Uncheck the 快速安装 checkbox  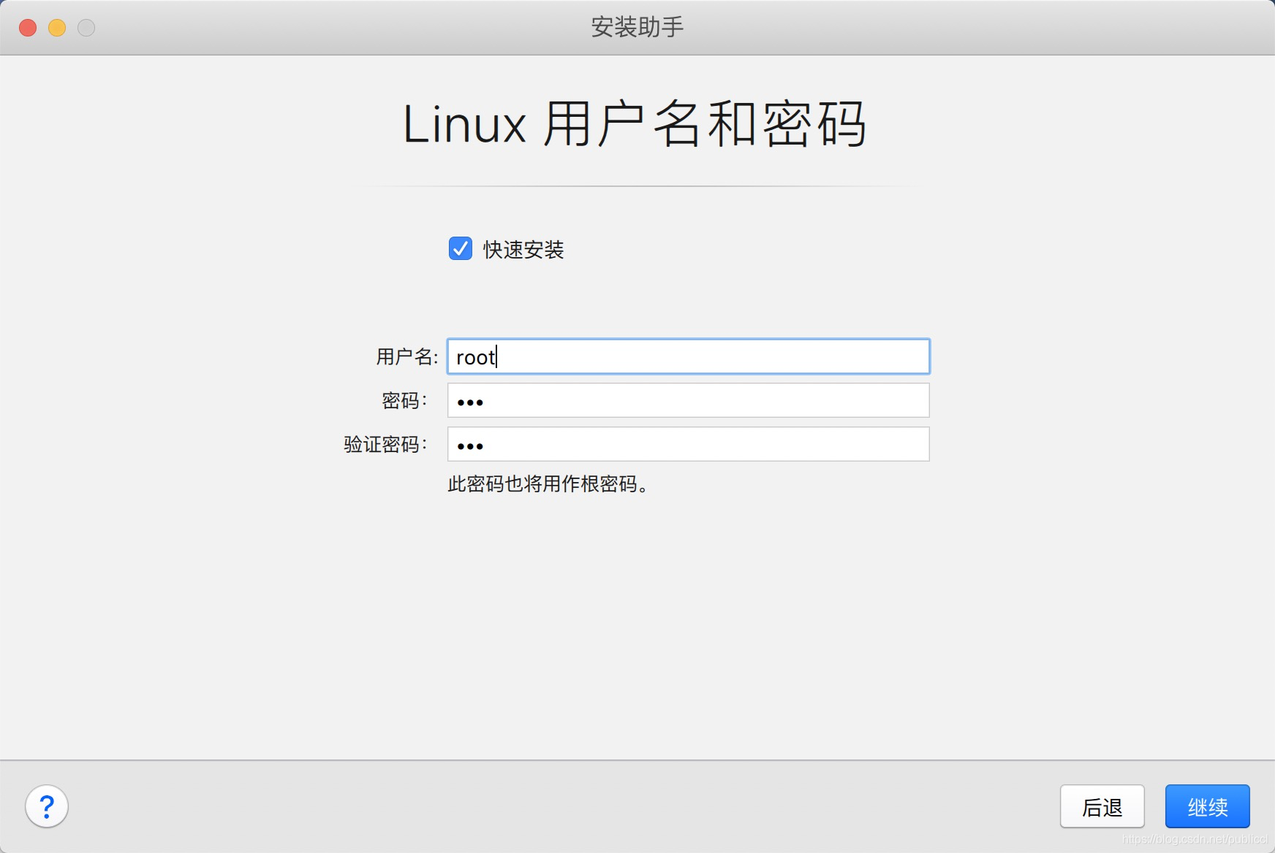coord(461,248)
